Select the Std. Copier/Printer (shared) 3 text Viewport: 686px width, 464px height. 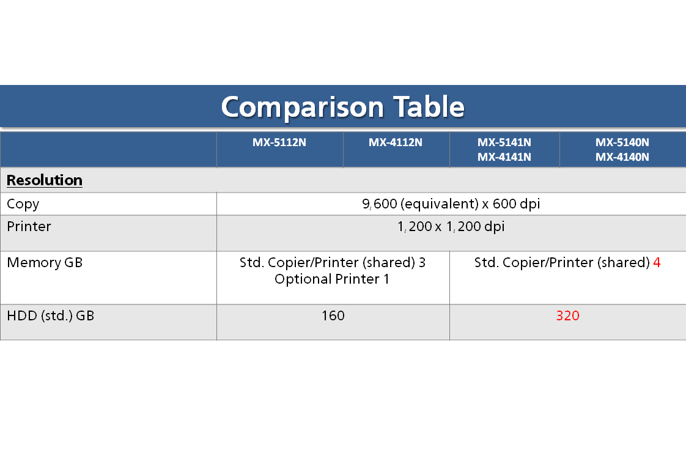(x=333, y=263)
